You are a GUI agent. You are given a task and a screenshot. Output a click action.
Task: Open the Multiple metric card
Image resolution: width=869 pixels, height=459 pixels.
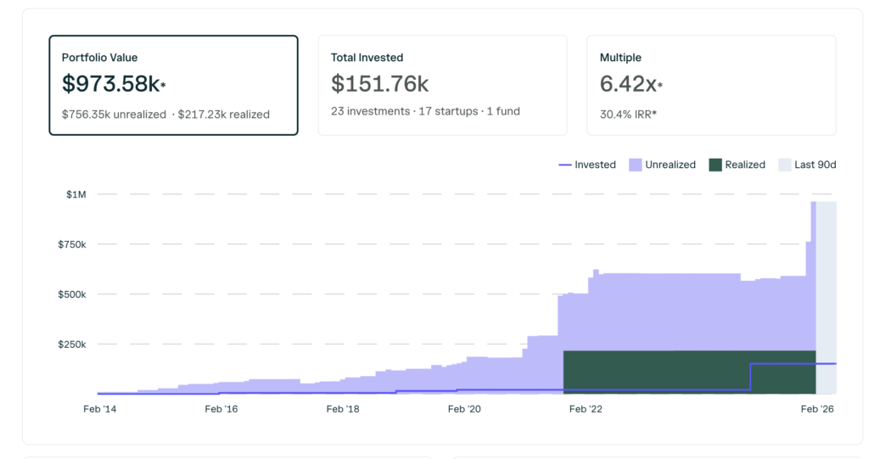tap(711, 85)
